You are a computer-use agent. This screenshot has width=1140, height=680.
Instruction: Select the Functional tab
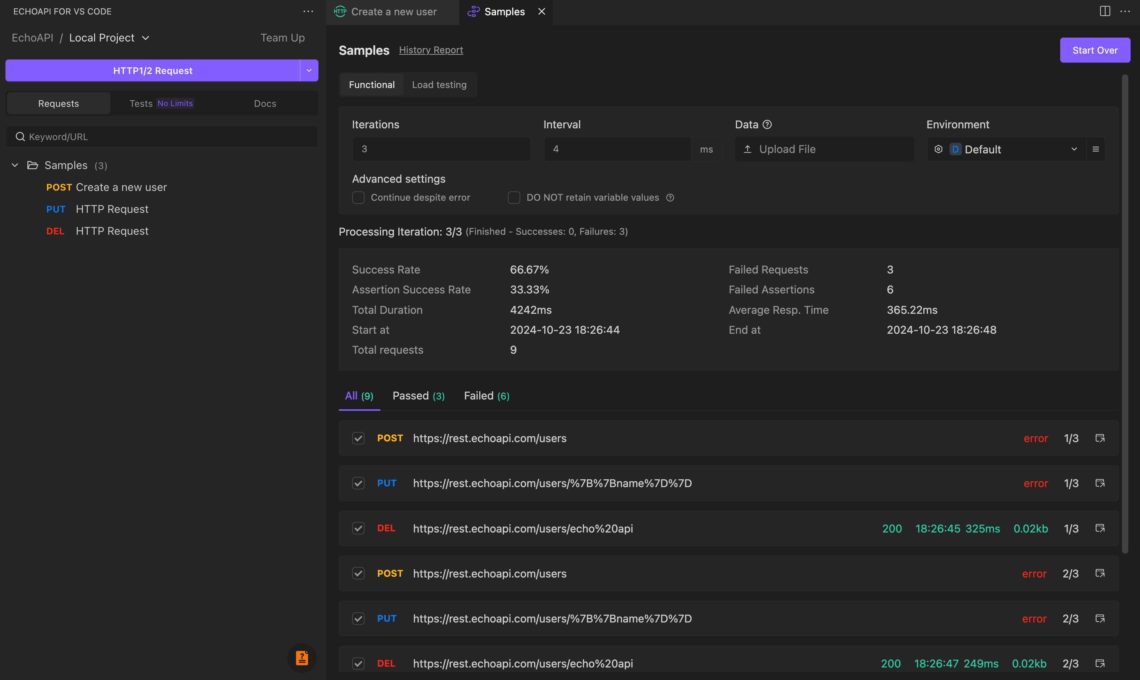pos(372,85)
